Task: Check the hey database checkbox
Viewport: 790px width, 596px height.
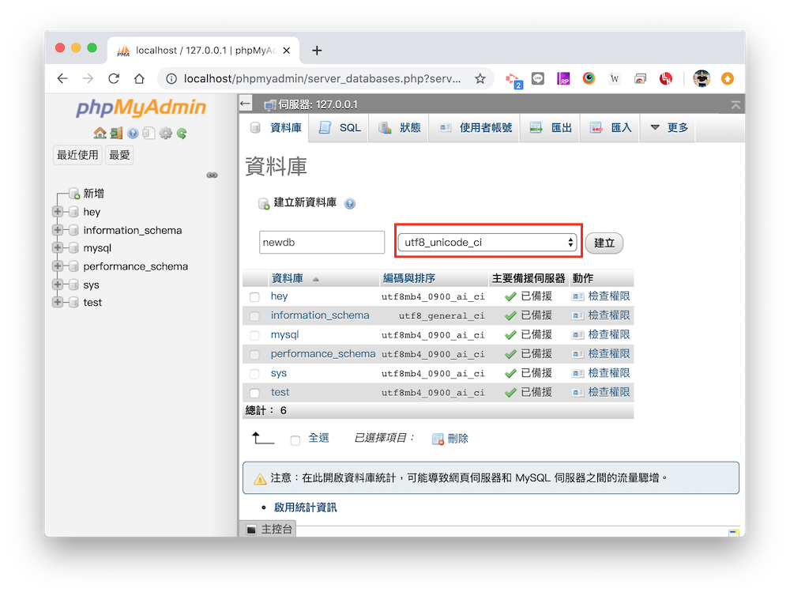Action: 254,297
